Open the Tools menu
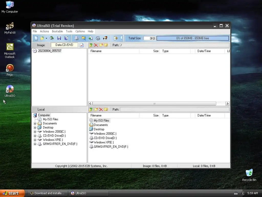 tap(69, 31)
